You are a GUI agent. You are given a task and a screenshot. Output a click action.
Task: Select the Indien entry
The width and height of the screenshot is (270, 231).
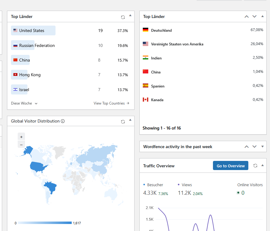(203, 58)
